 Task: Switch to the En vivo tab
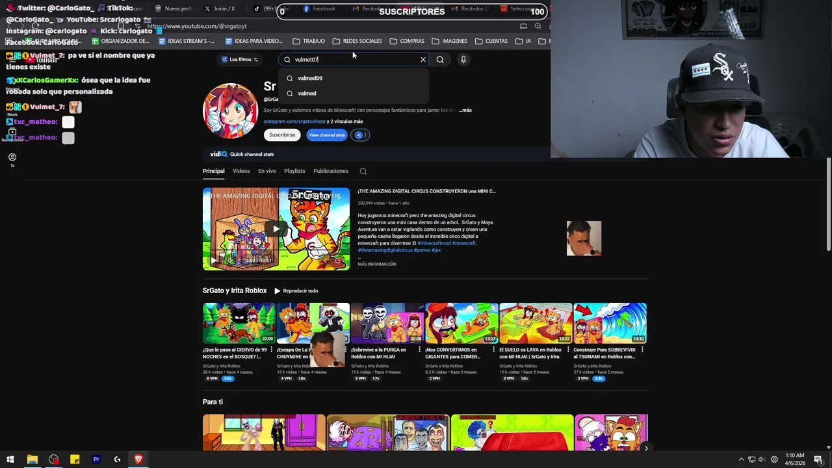pos(267,171)
